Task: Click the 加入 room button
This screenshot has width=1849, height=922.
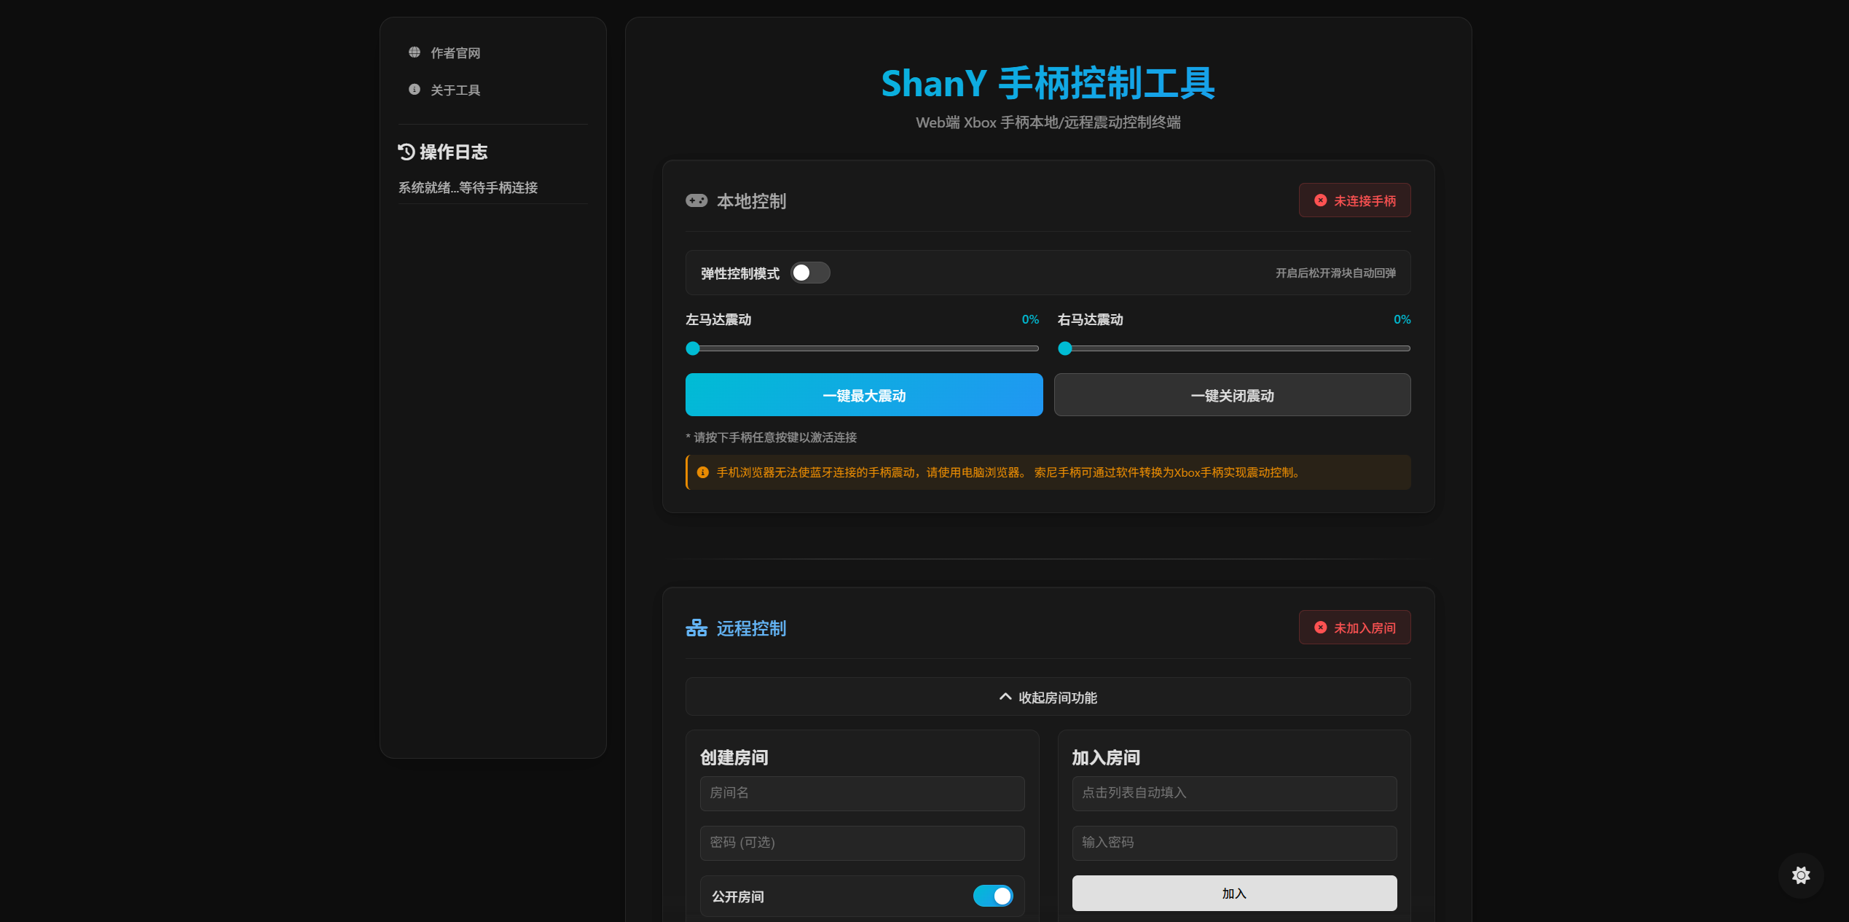Action: pos(1234,894)
